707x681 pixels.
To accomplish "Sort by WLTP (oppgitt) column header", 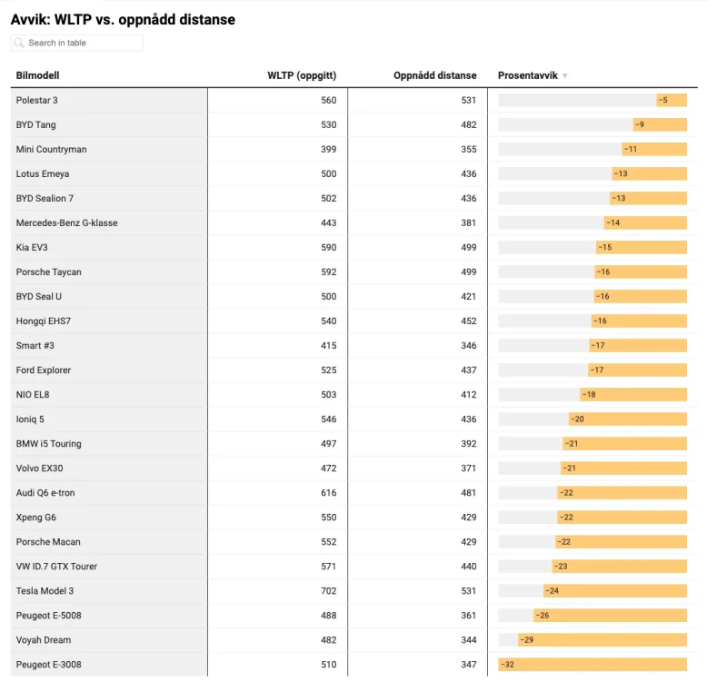I will [x=302, y=76].
